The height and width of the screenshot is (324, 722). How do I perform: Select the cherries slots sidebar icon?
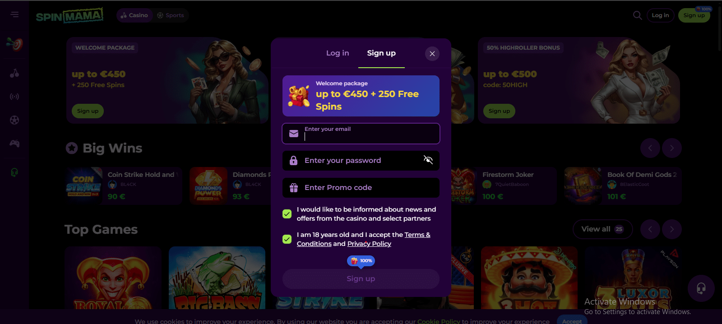click(x=14, y=73)
